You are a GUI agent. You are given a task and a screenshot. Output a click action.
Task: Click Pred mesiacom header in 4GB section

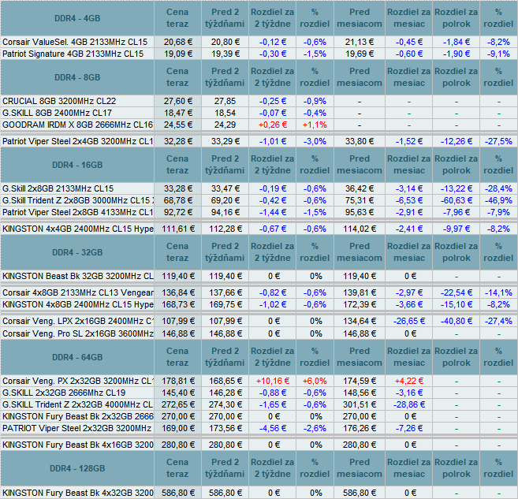360,18
